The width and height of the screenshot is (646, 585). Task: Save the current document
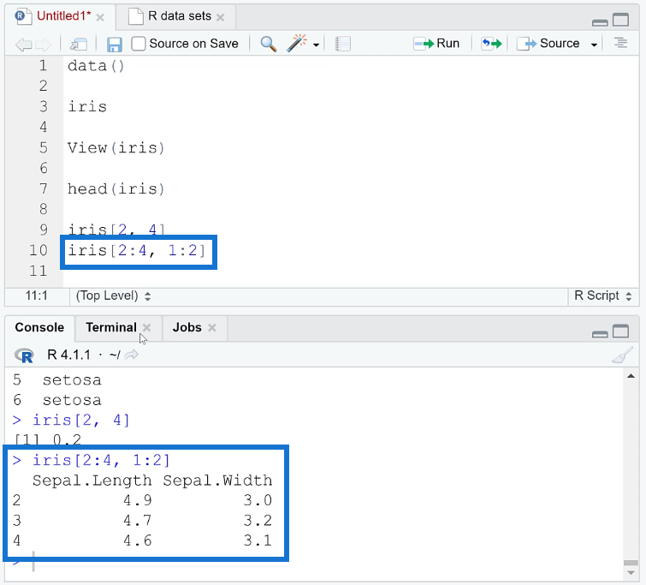pyautogui.click(x=114, y=45)
